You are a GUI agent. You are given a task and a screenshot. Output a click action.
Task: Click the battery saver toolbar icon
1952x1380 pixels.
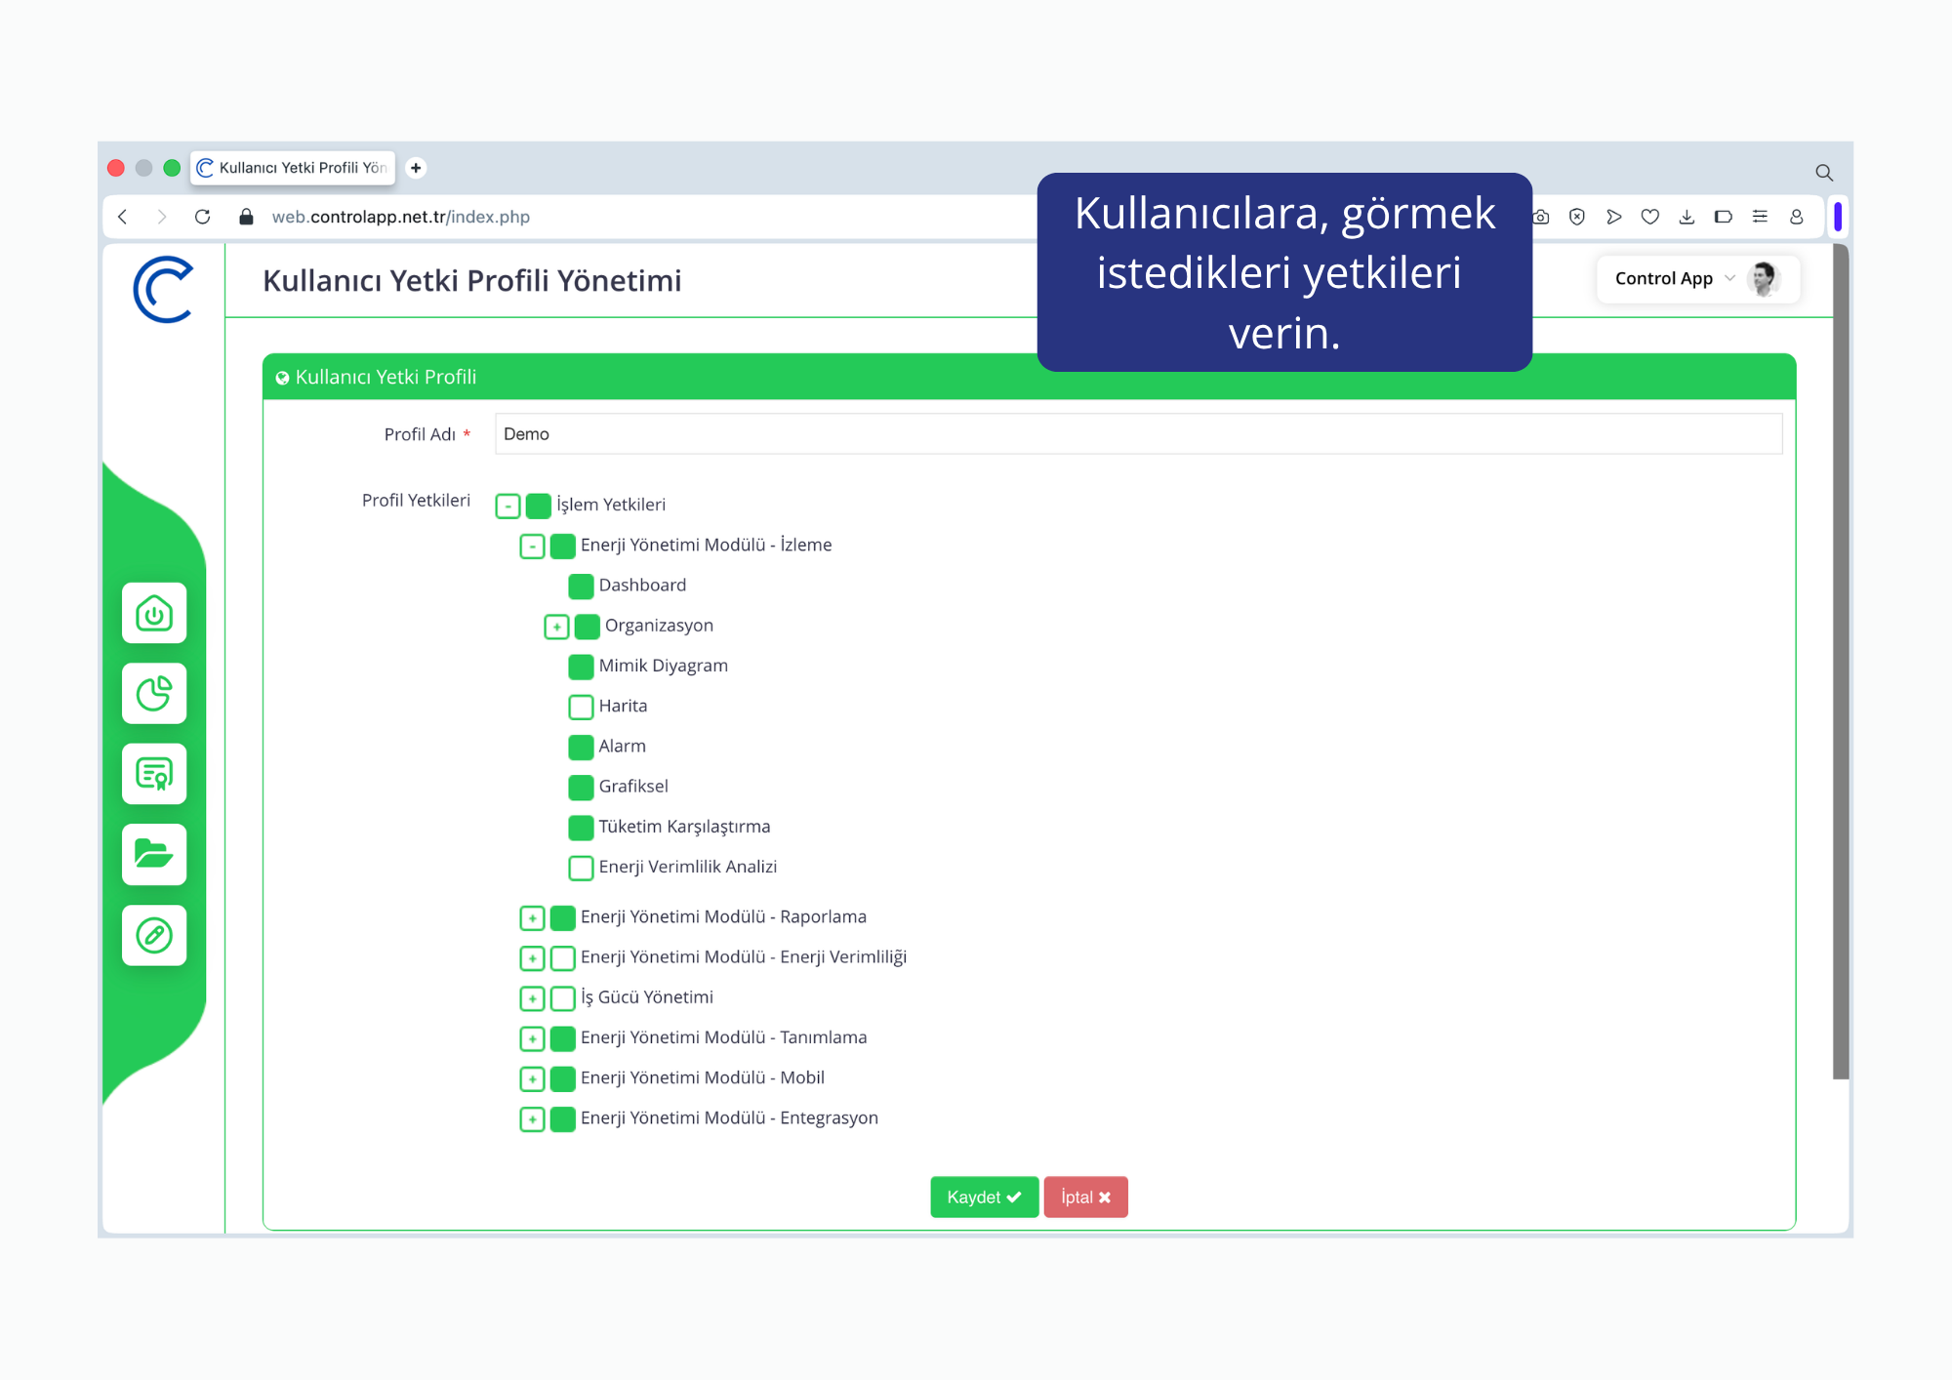(1724, 217)
